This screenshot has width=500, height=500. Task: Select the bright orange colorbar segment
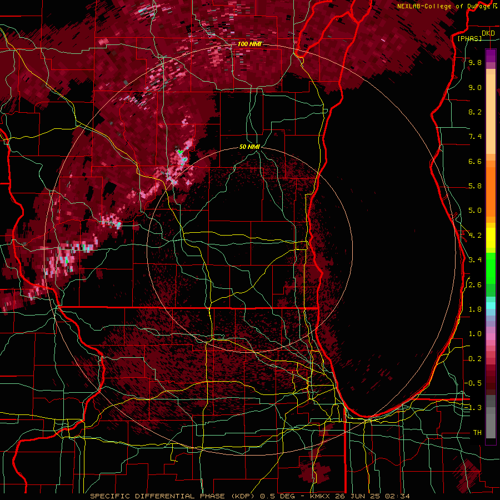tap(491, 192)
